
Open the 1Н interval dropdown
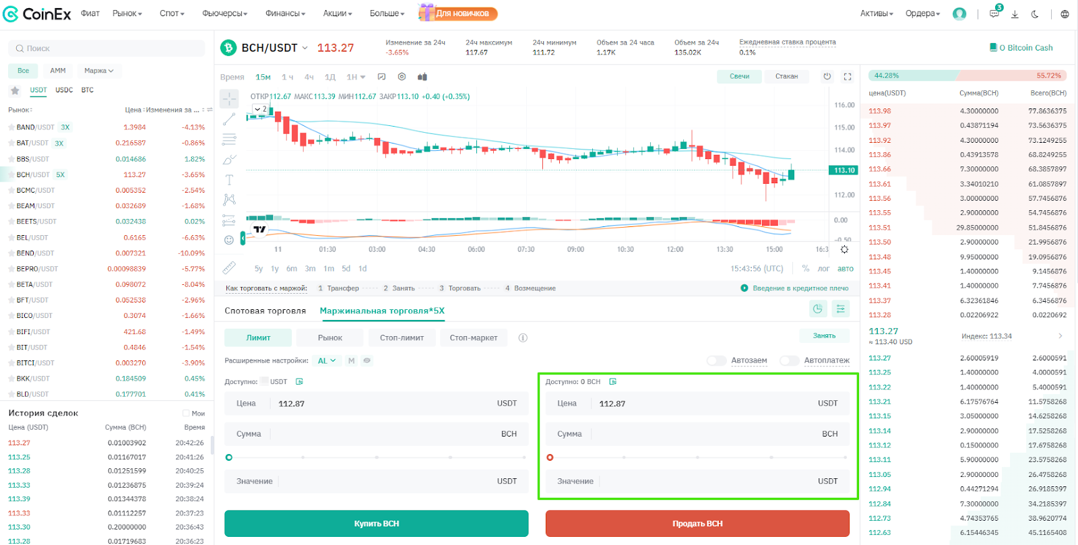[356, 77]
